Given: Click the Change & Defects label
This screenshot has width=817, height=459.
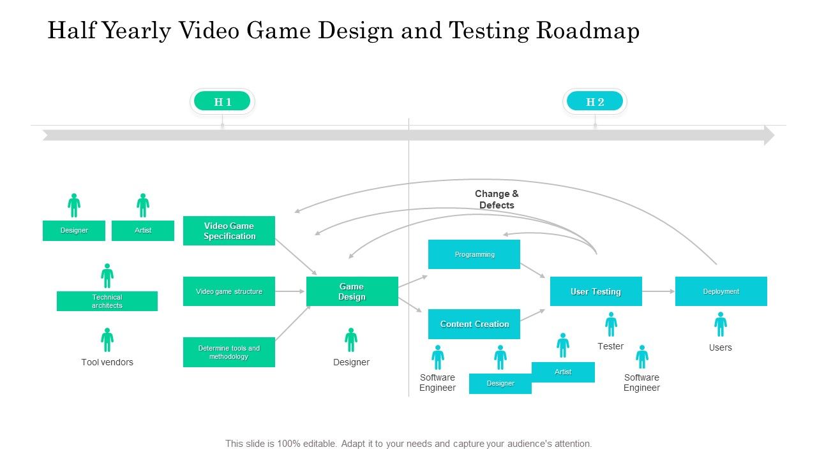Looking at the screenshot, I should (x=497, y=200).
